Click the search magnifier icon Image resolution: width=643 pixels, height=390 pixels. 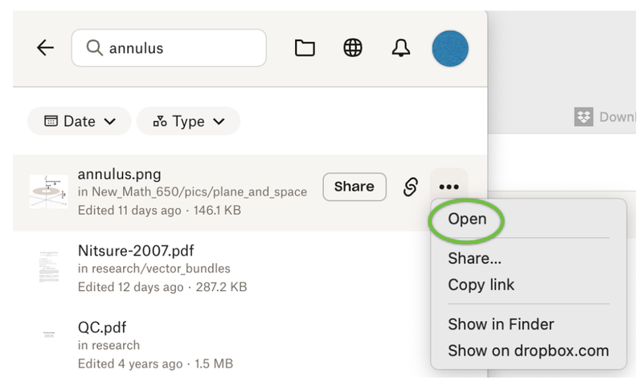click(94, 48)
